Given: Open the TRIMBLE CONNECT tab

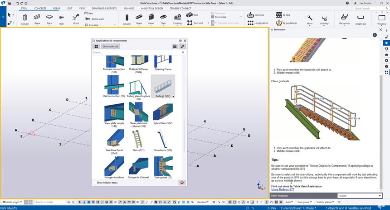Looking at the screenshot, I should tap(181, 9).
